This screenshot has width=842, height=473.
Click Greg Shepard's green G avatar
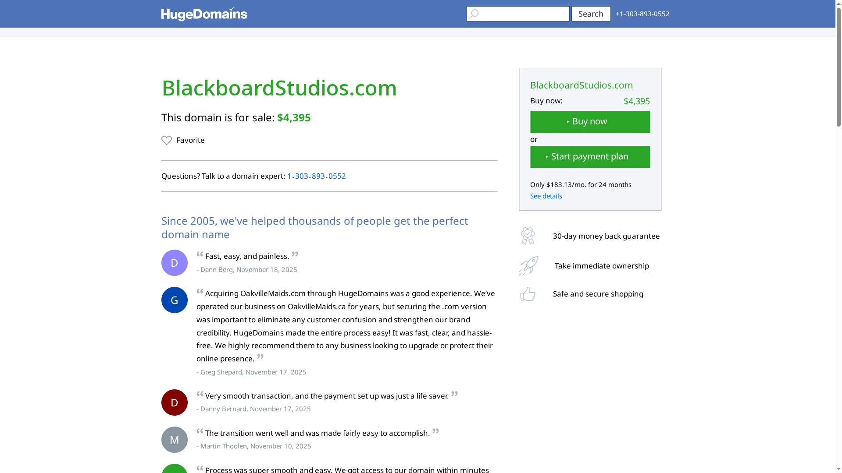tap(174, 300)
